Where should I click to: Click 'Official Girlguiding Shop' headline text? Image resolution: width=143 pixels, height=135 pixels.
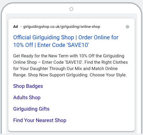(44, 37)
